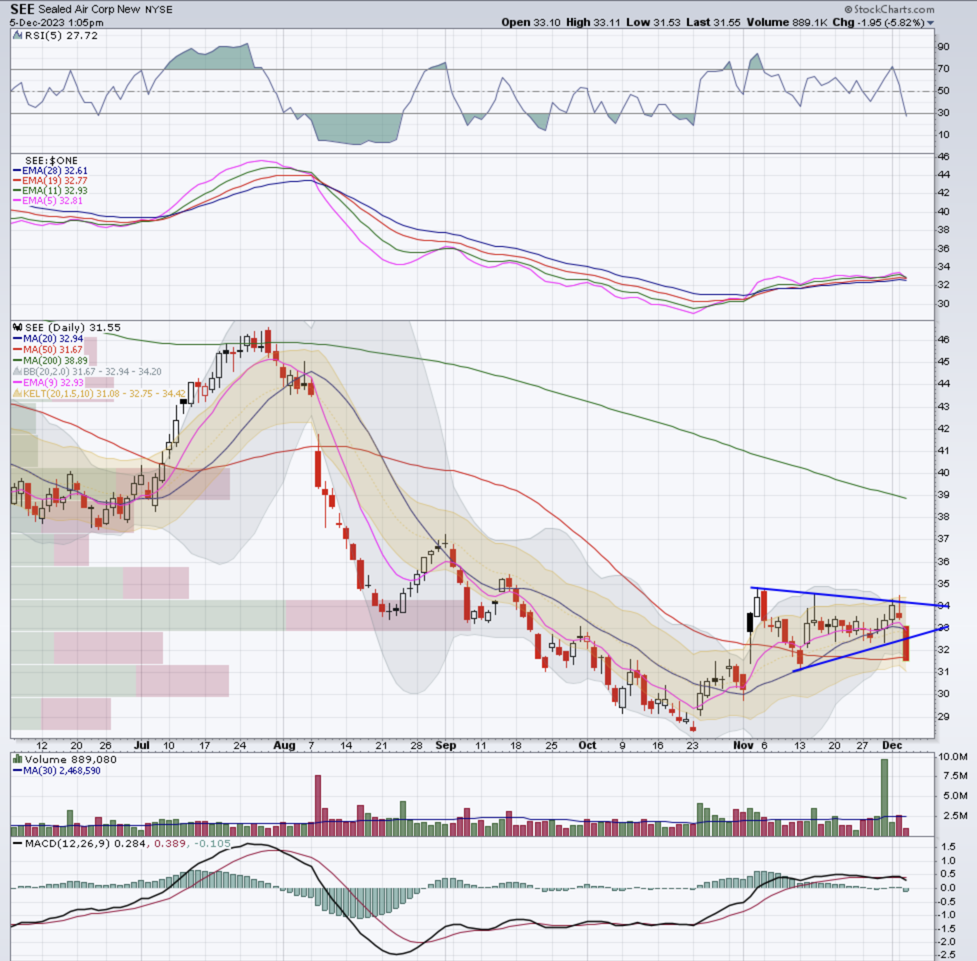Select the SEE ticker symbol heading
977x961 pixels.
pyautogui.click(x=22, y=9)
